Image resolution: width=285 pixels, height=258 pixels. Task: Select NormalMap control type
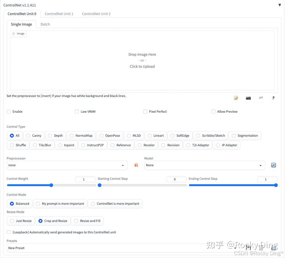pyautogui.click(x=81, y=136)
